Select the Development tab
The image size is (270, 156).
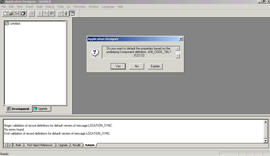[x=19, y=109]
